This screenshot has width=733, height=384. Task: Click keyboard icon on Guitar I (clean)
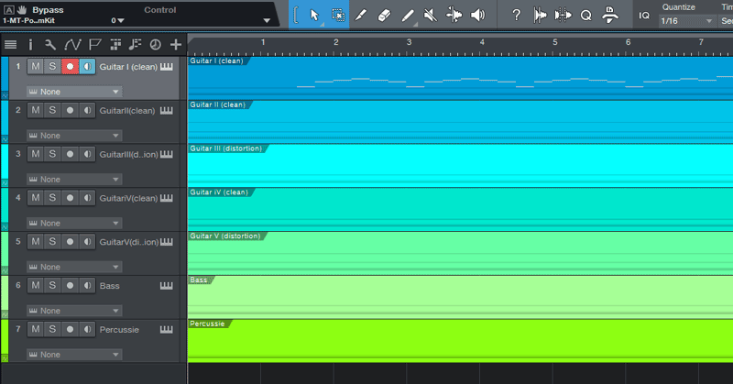coord(167,67)
